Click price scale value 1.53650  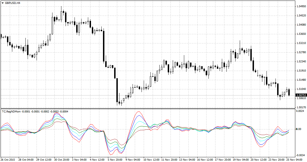[x=301, y=34]
